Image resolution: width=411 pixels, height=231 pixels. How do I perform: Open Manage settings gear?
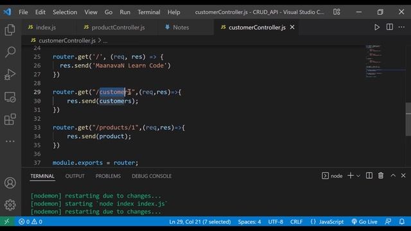10,205
